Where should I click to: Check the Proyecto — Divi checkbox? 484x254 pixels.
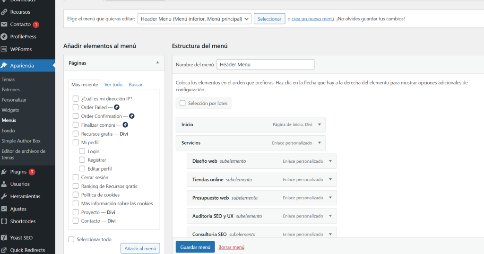tap(76, 212)
